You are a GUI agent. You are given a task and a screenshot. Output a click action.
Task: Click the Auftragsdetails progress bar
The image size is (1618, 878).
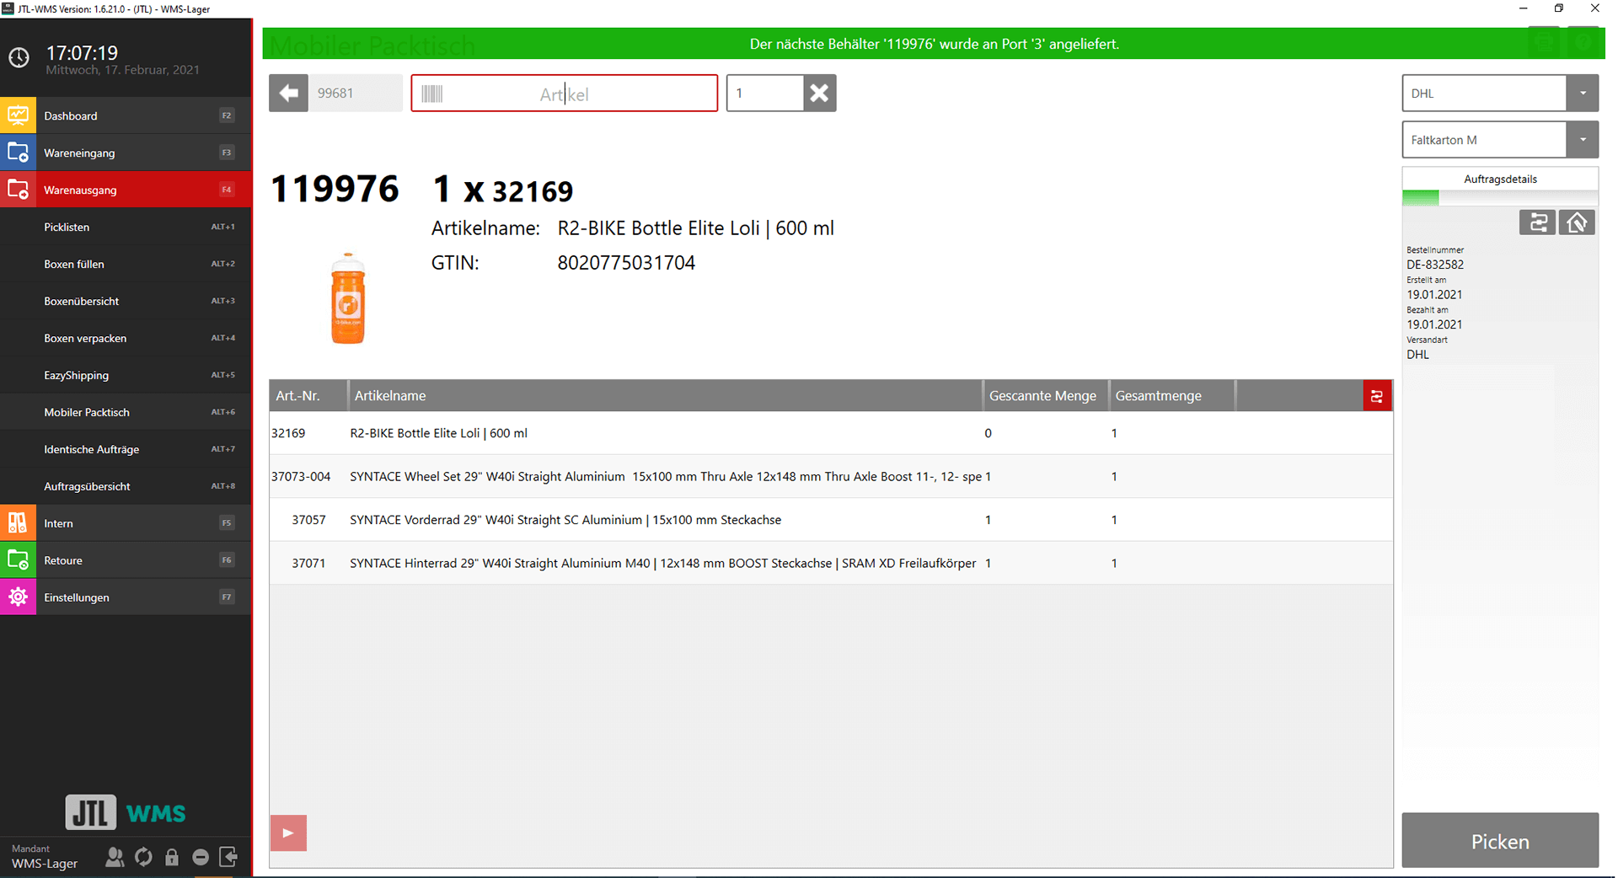(1499, 198)
